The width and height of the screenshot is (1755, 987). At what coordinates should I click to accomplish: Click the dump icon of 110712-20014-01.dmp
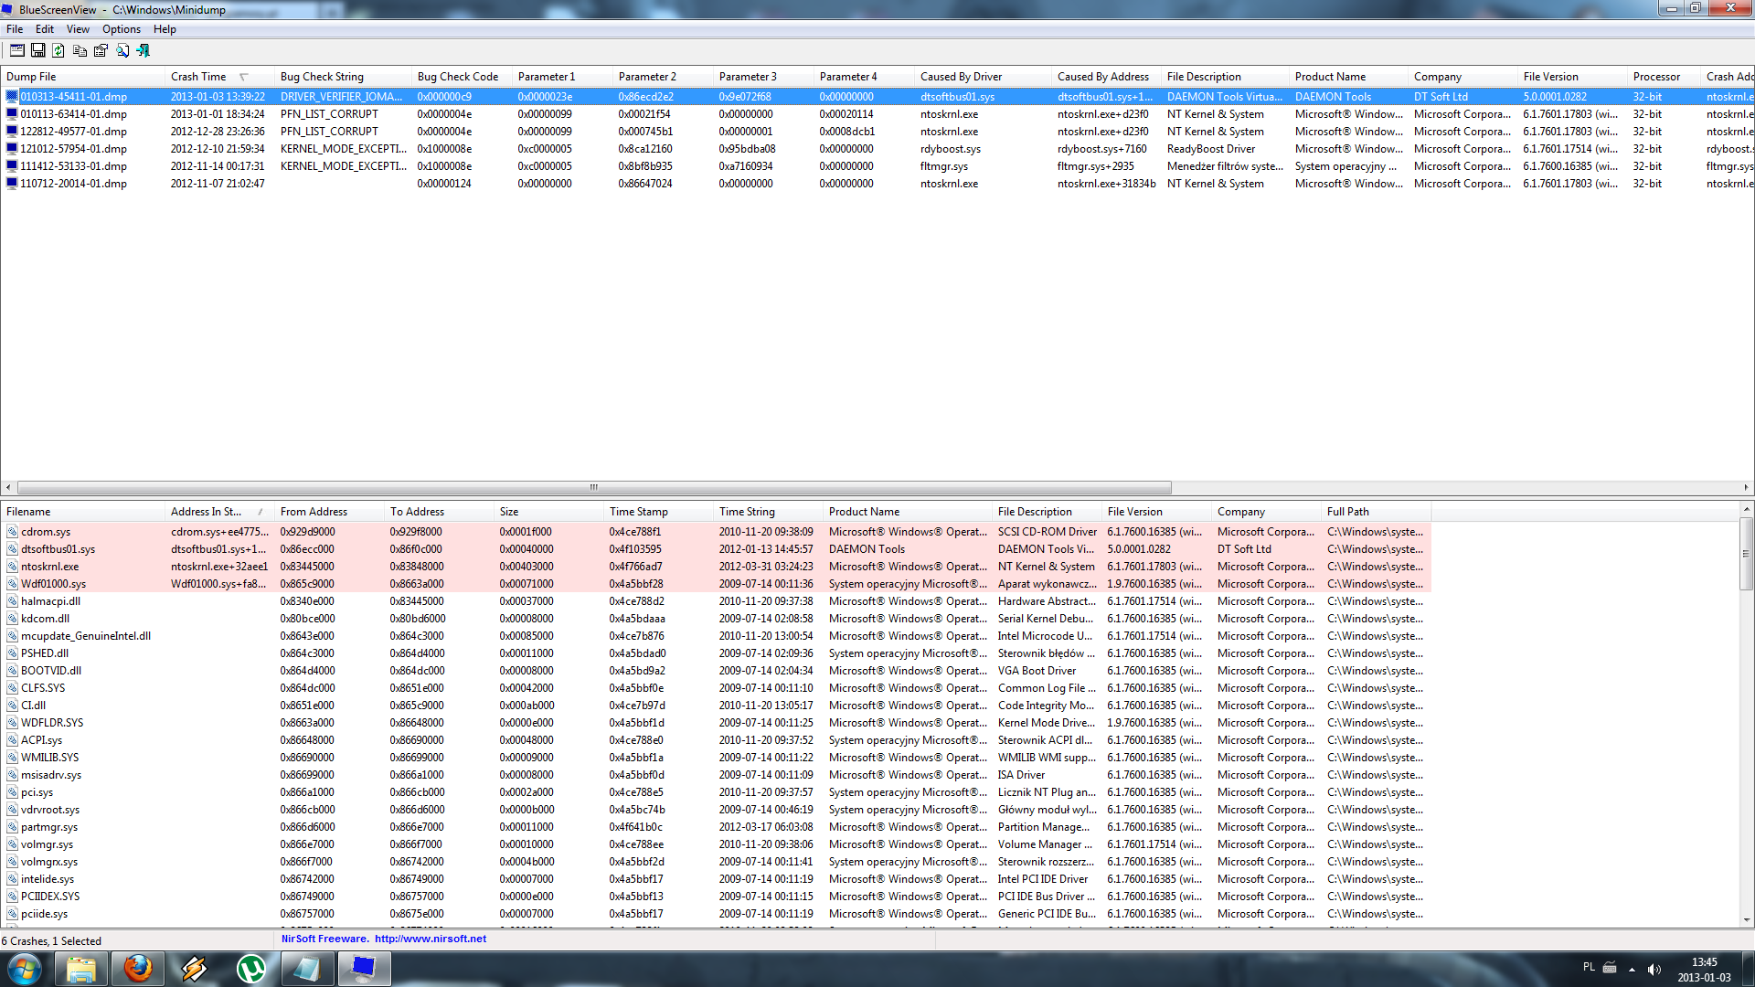[12, 184]
